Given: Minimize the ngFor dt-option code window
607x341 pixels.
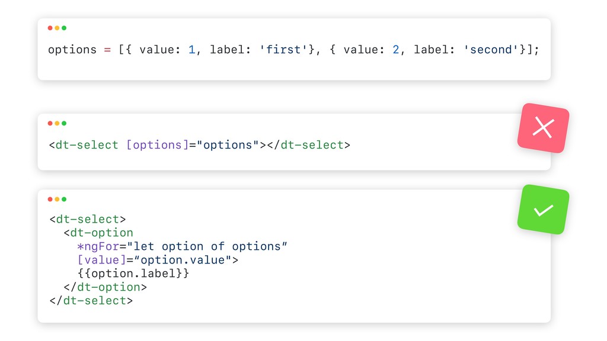Looking at the screenshot, I should pyautogui.click(x=57, y=199).
